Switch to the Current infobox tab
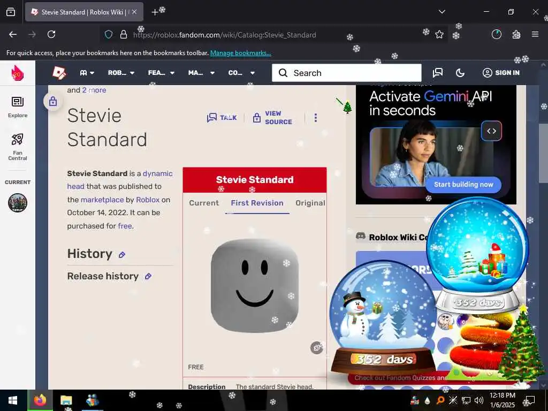The width and height of the screenshot is (548, 411). coord(204,203)
